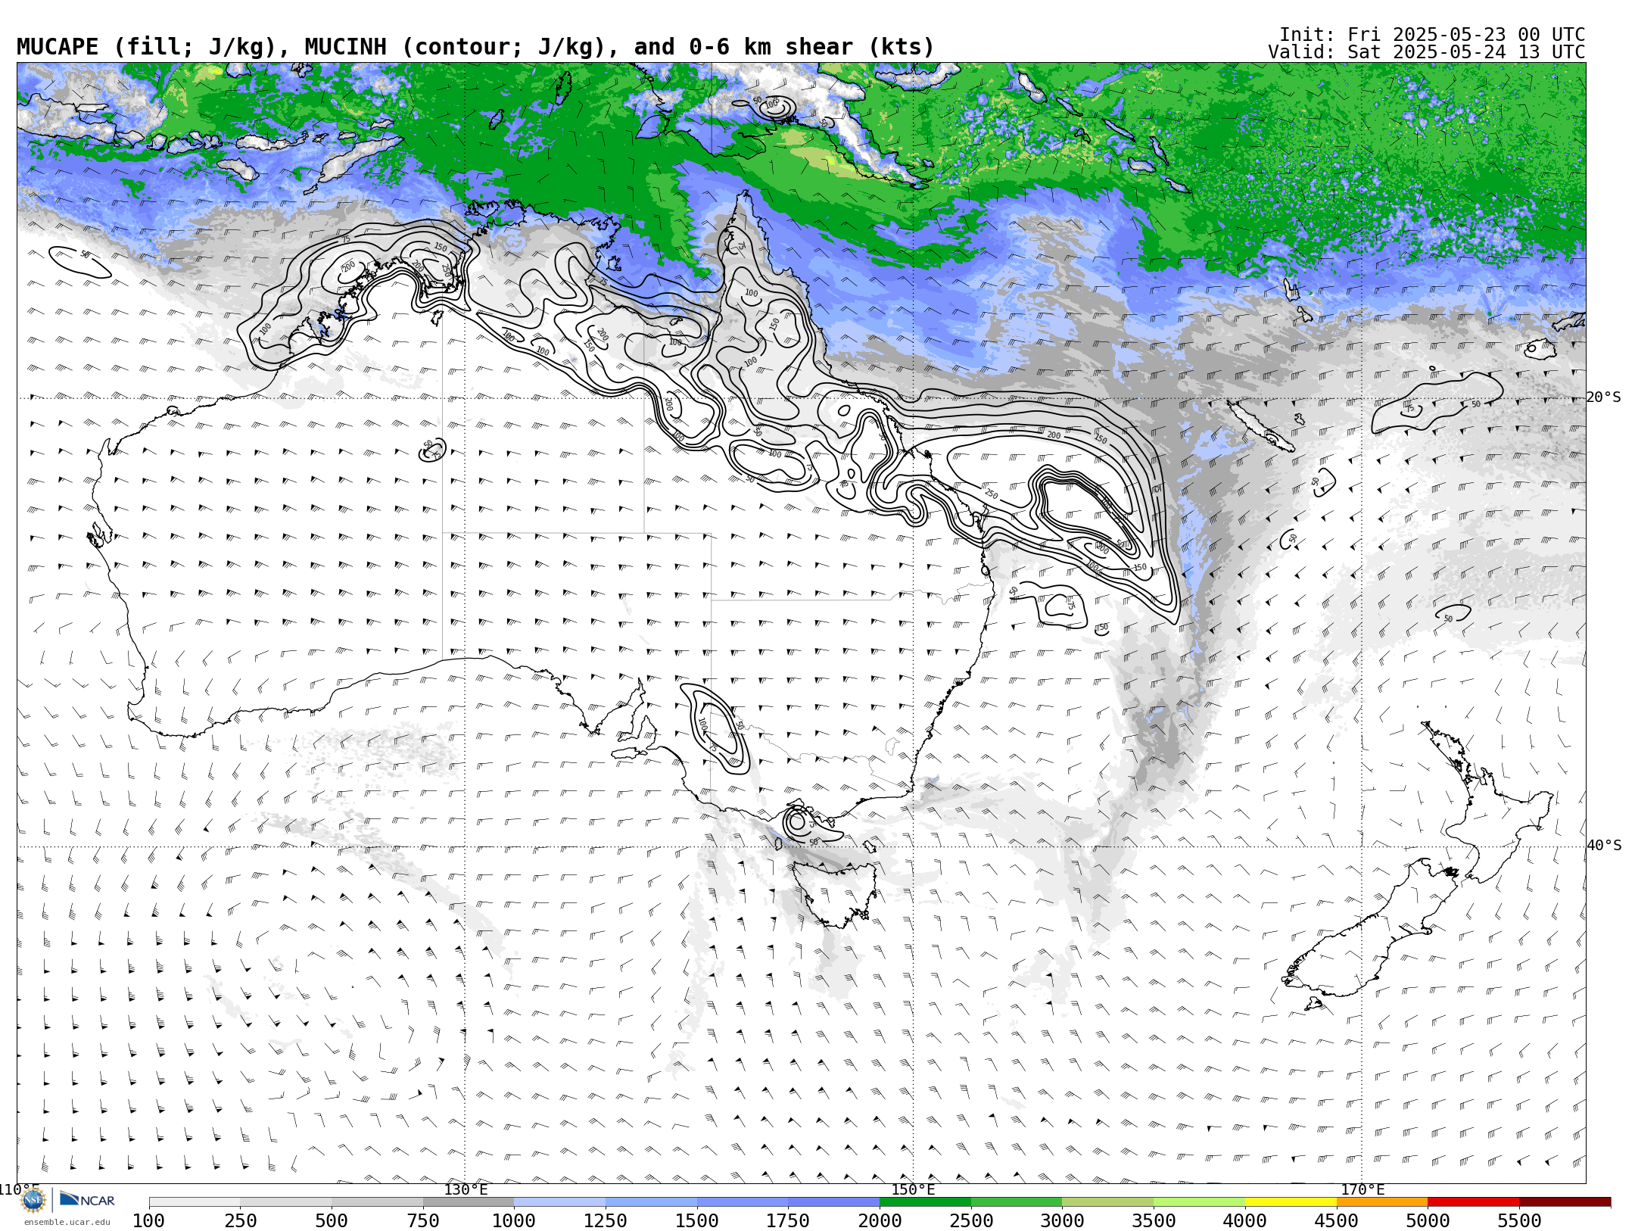Click the Init: Fri 2025-05-23 00 UTC text
This screenshot has width=1635, height=1231.
(x=1432, y=35)
